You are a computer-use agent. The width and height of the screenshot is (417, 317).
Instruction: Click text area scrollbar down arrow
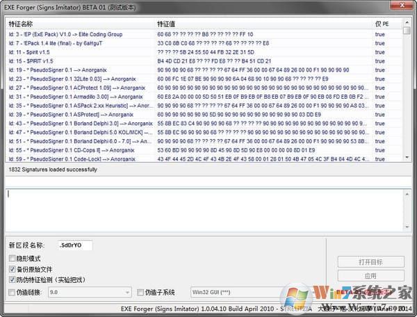(x=407, y=227)
